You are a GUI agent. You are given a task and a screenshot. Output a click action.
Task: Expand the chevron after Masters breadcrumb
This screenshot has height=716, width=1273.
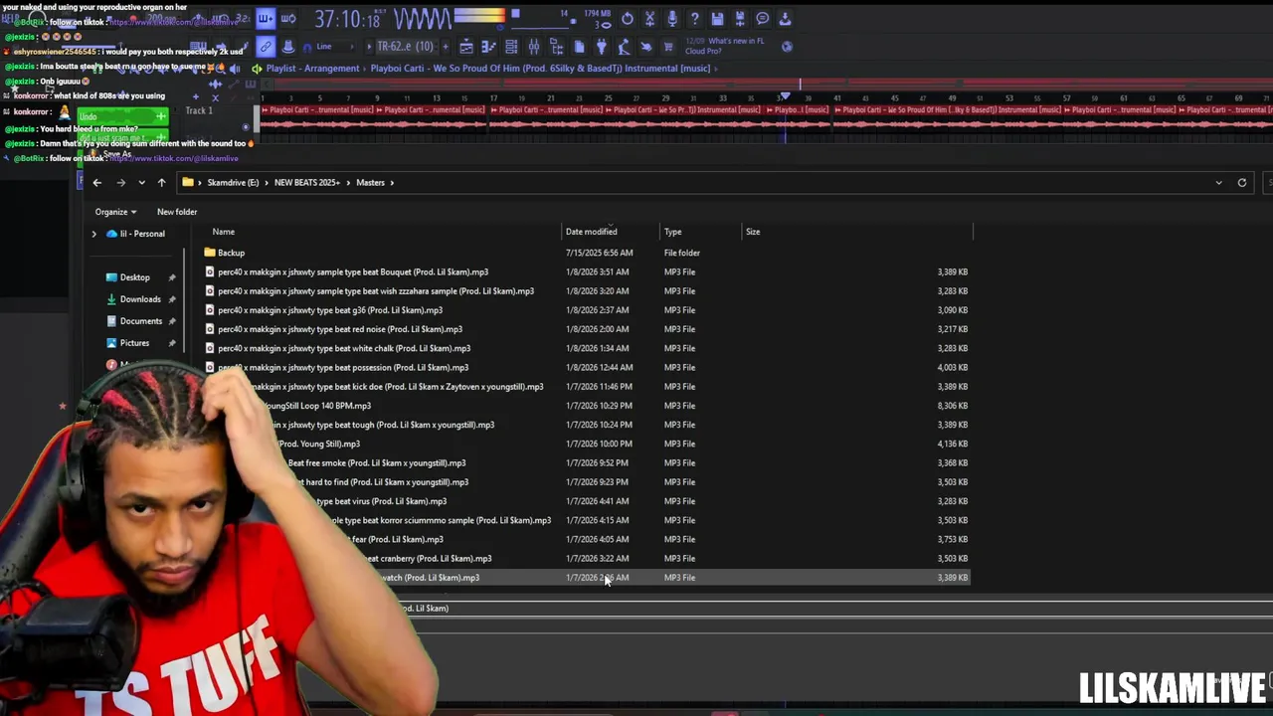[x=392, y=182]
